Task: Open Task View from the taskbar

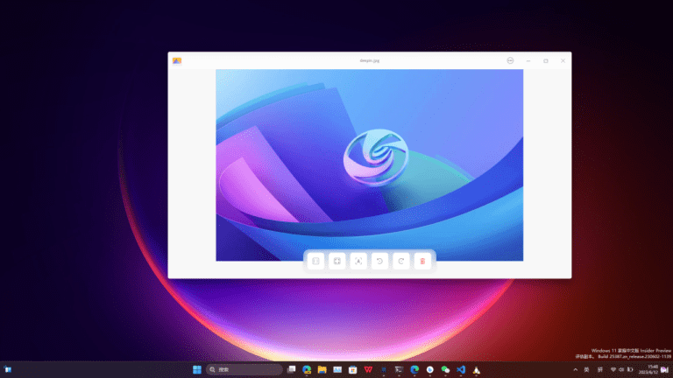Action: pos(292,370)
